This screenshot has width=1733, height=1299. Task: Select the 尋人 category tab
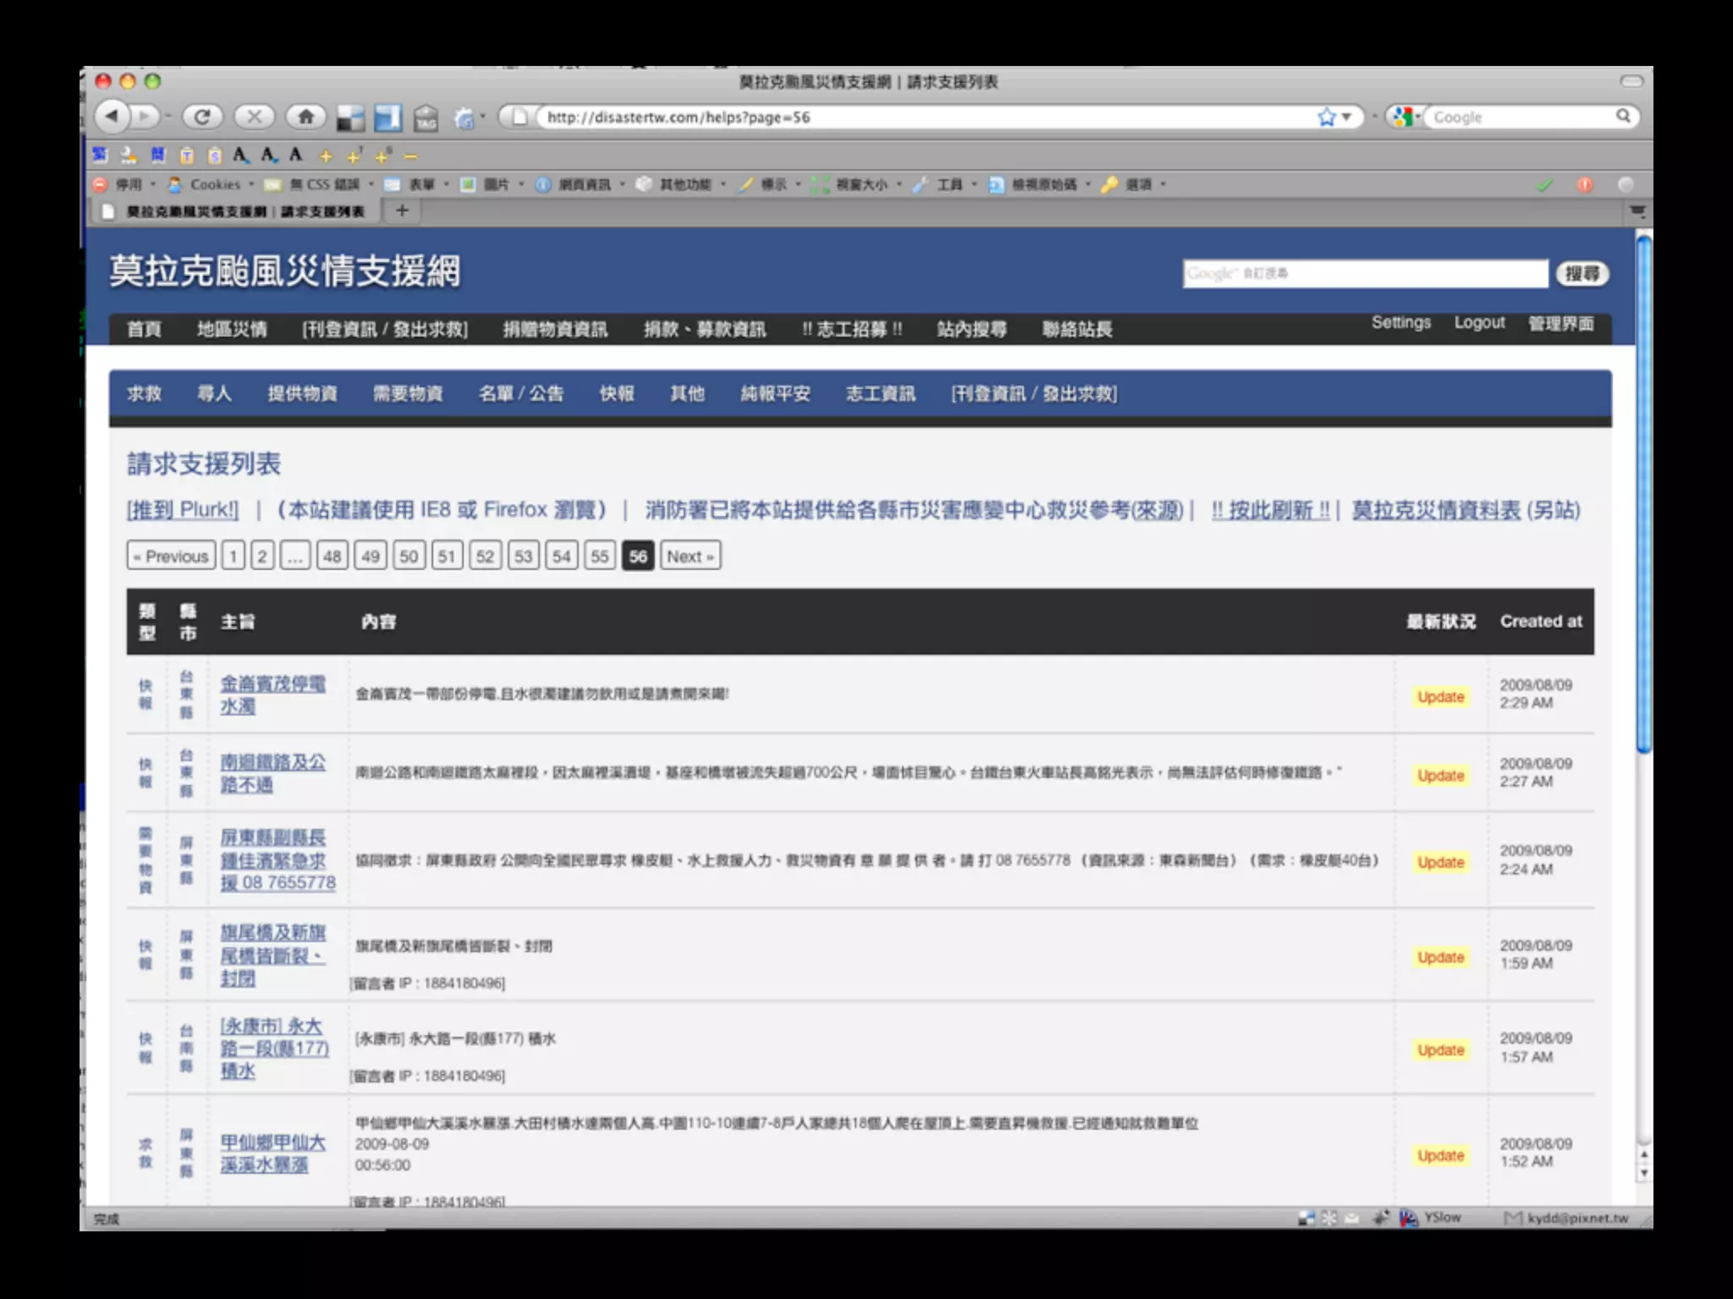click(x=214, y=393)
